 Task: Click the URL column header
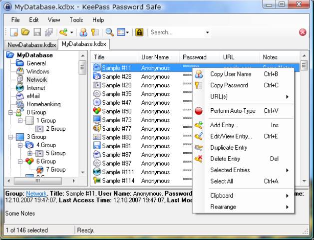pyautogui.click(x=240, y=57)
